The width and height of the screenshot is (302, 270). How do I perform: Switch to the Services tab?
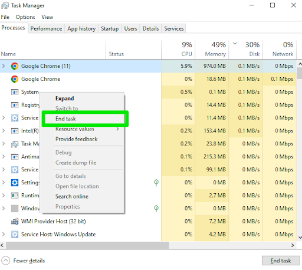174,29
